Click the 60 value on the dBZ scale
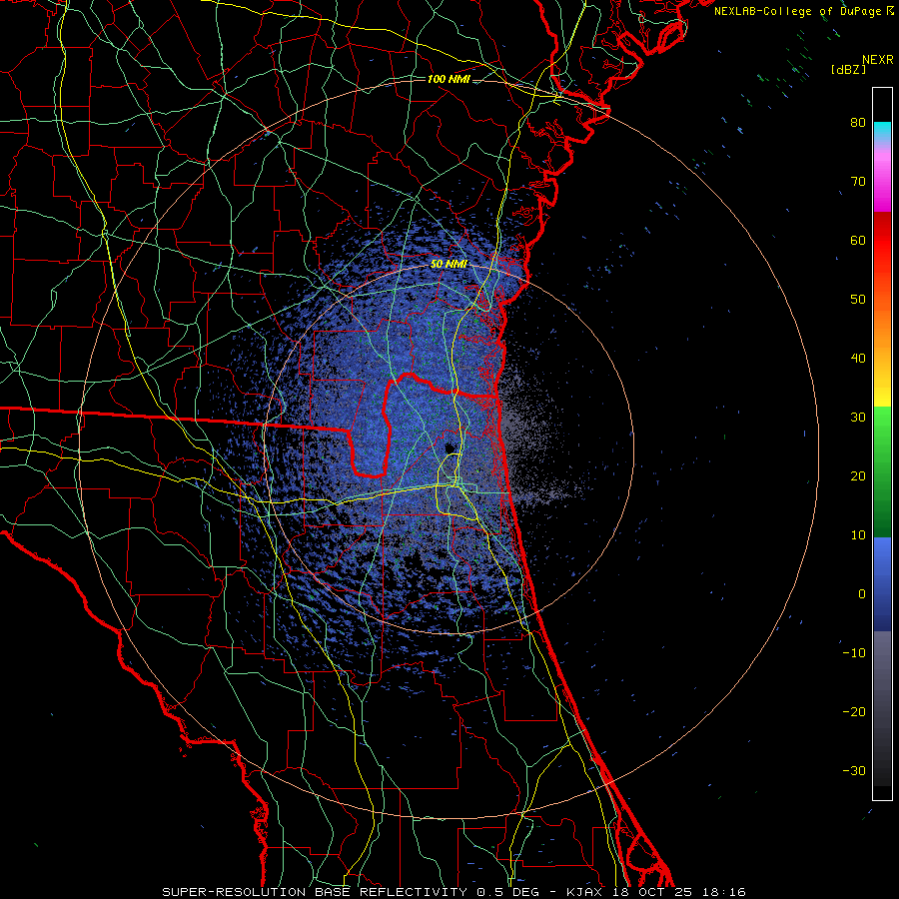Image resolution: width=899 pixels, height=899 pixels. (858, 240)
